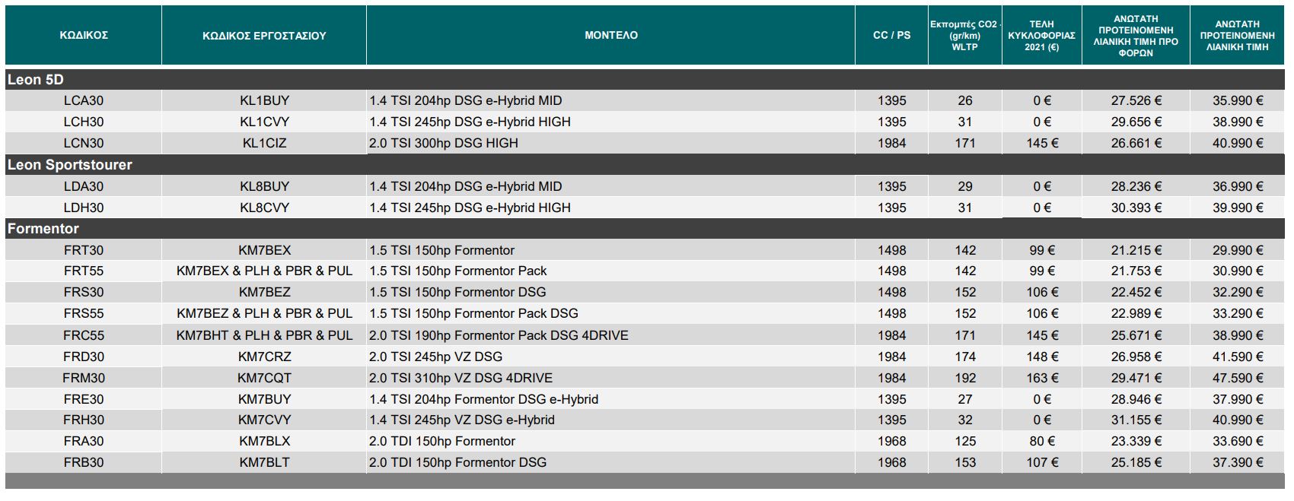The image size is (1294, 501).
Task: Select the Leon Sportstourer section heading
Action: [x=70, y=165]
